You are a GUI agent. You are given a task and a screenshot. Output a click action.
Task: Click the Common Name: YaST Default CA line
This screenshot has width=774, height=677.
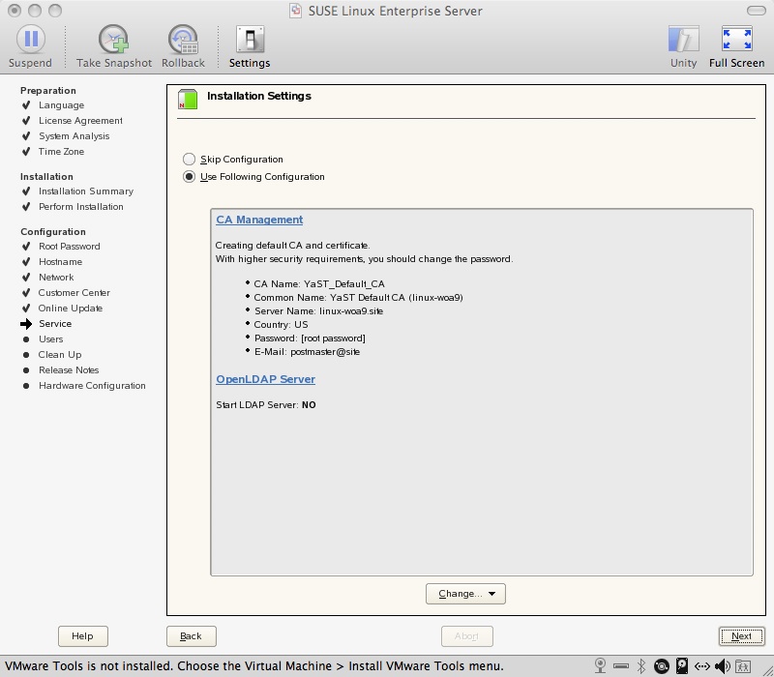pyautogui.click(x=358, y=298)
